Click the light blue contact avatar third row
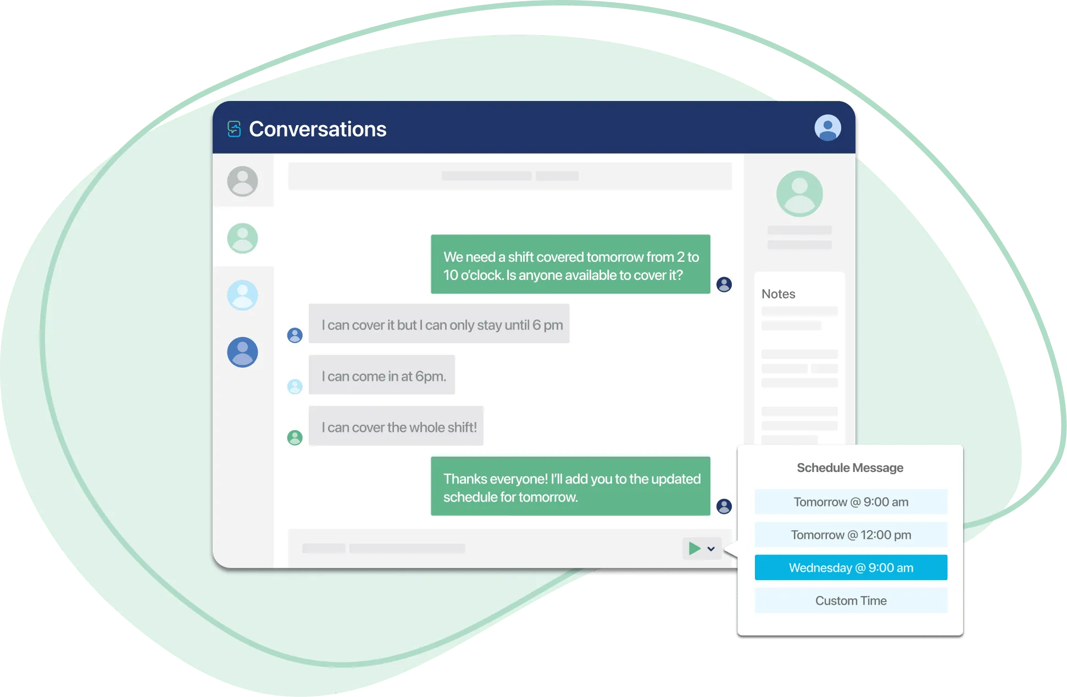This screenshot has width=1067, height=697. [243, 294]
